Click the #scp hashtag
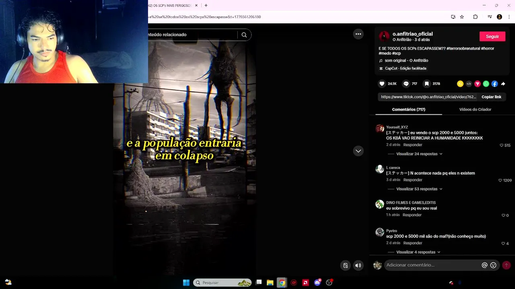The width and height of the screenshot is (515, 289). click(396, 53)
